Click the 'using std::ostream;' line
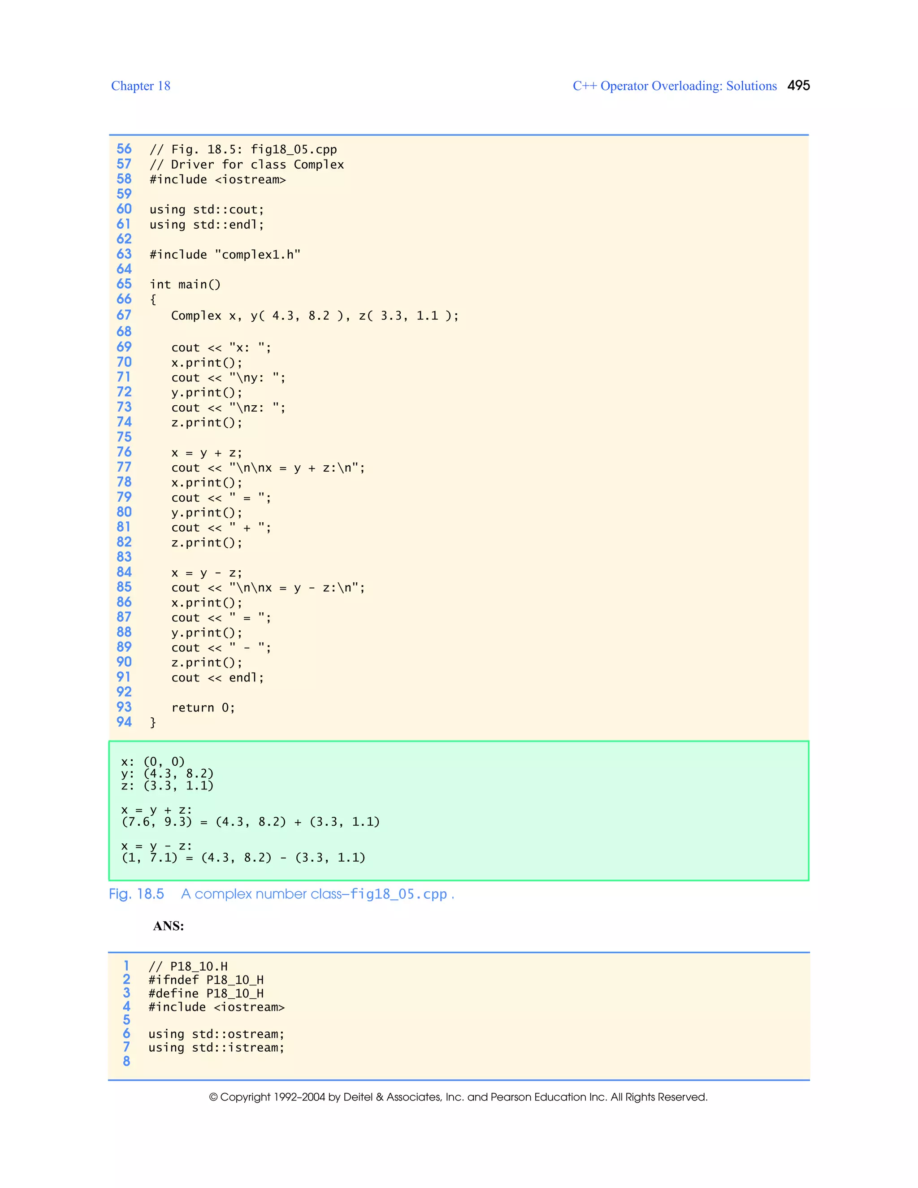Screen dimensions: 918x1188 pyautogui.click(x=217, y=1035)
